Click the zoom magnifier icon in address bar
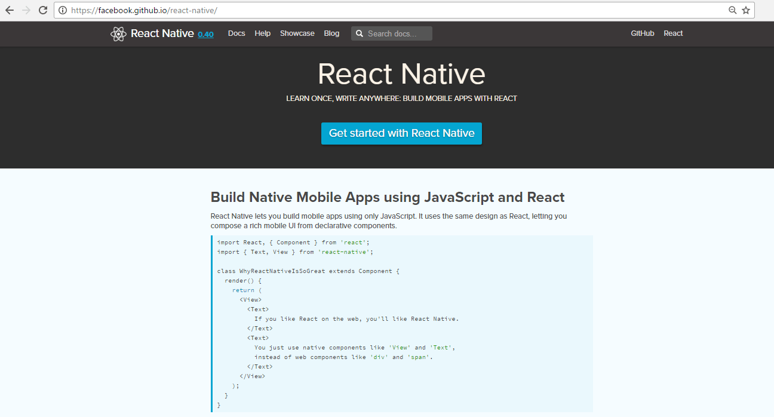The width and height of the screenshot is (774, 417). [x=733, y=10]
